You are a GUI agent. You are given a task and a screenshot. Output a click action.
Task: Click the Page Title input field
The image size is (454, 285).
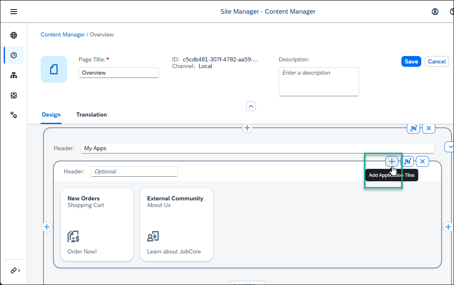[119, 73]
